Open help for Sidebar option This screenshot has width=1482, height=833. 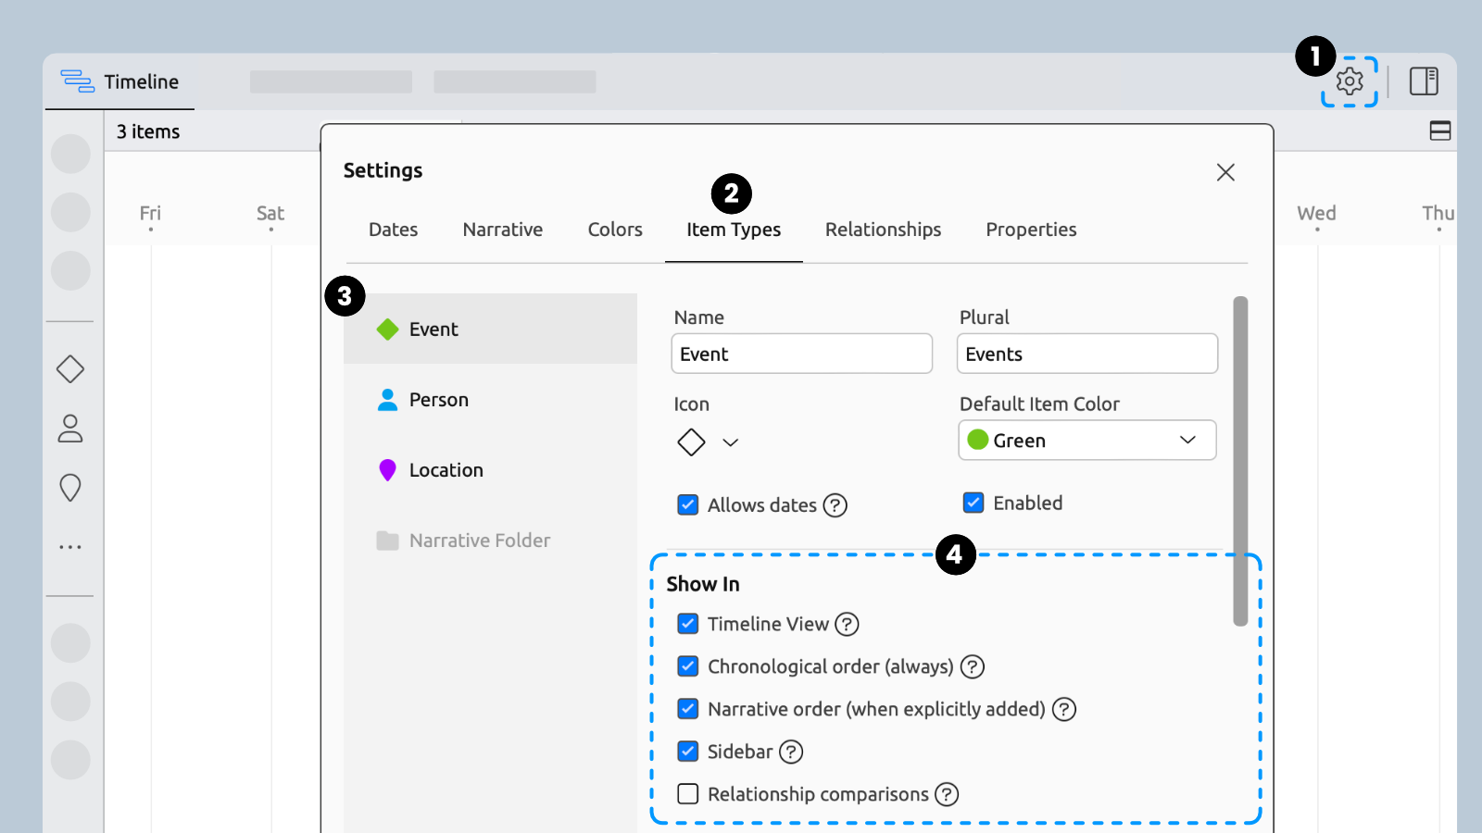pos(791,752)
